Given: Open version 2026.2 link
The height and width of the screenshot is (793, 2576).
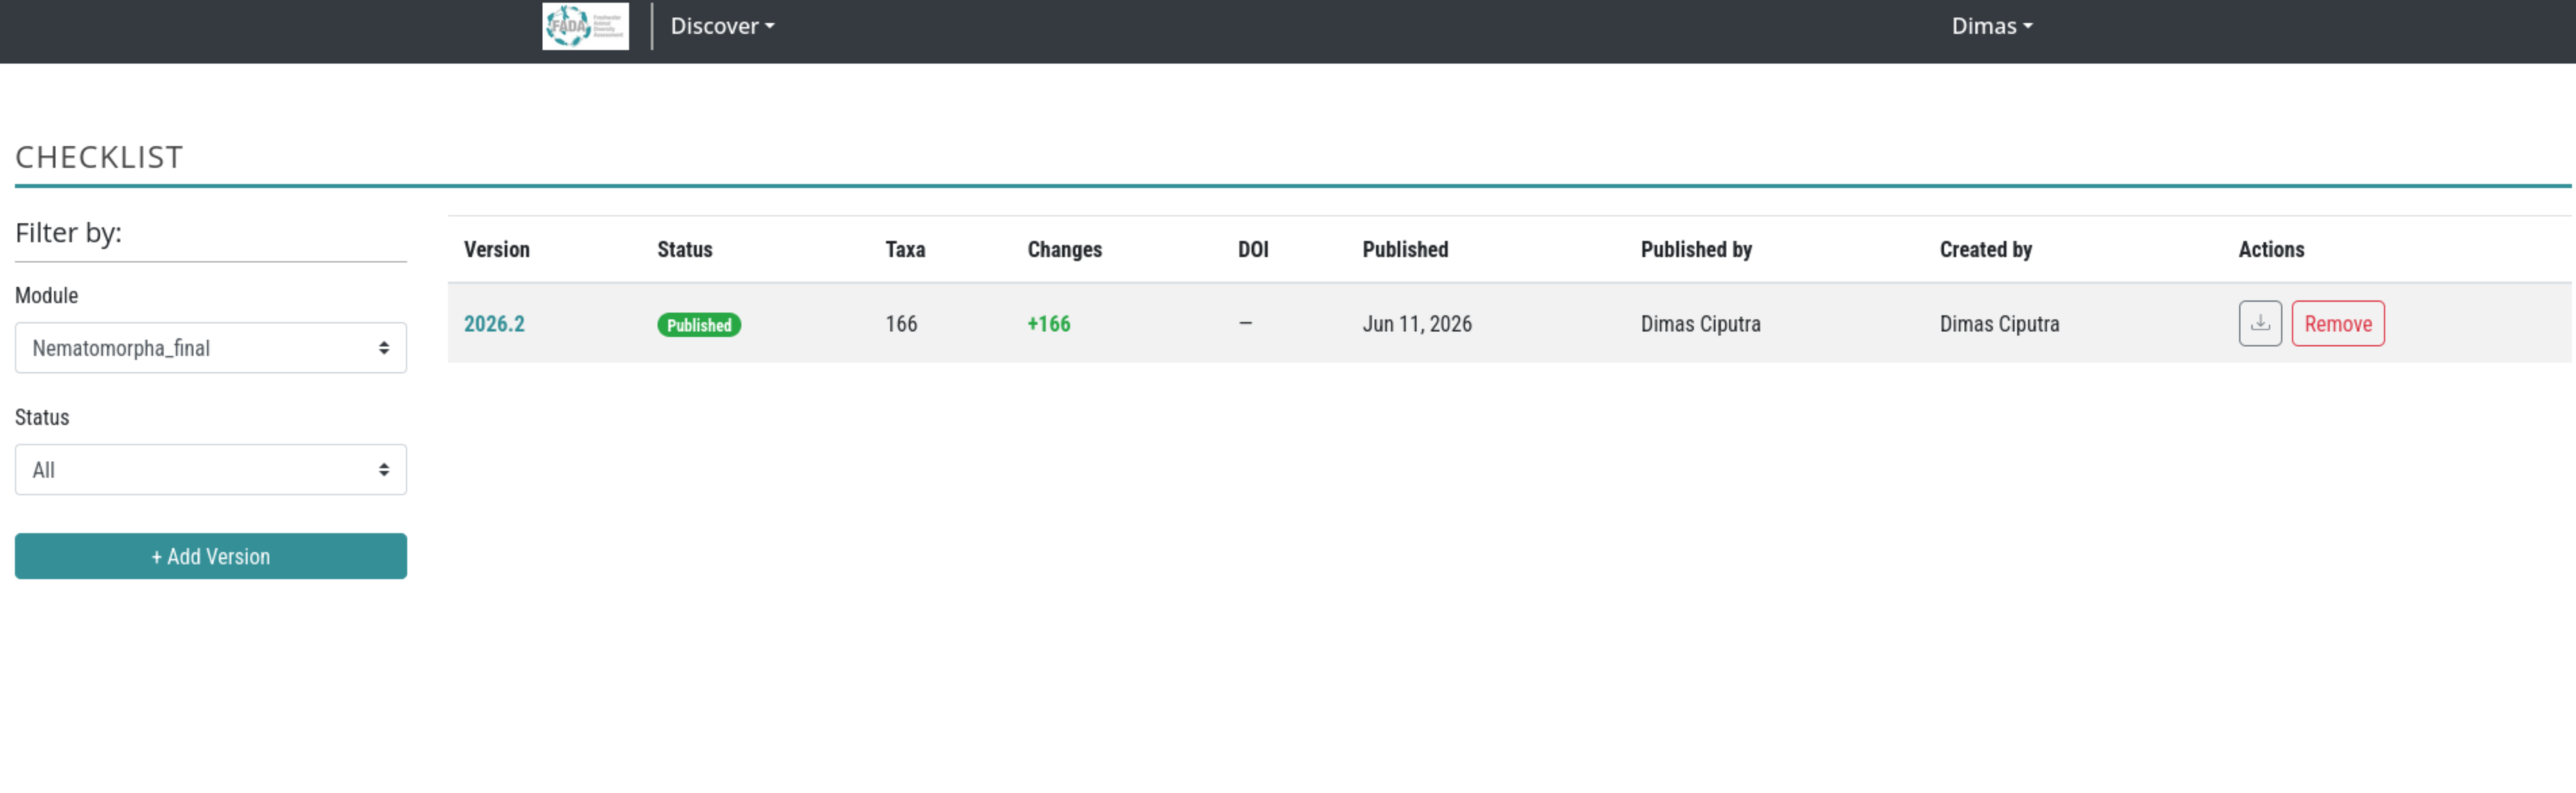Looking at the screenshot, I should tap(494, 324).
